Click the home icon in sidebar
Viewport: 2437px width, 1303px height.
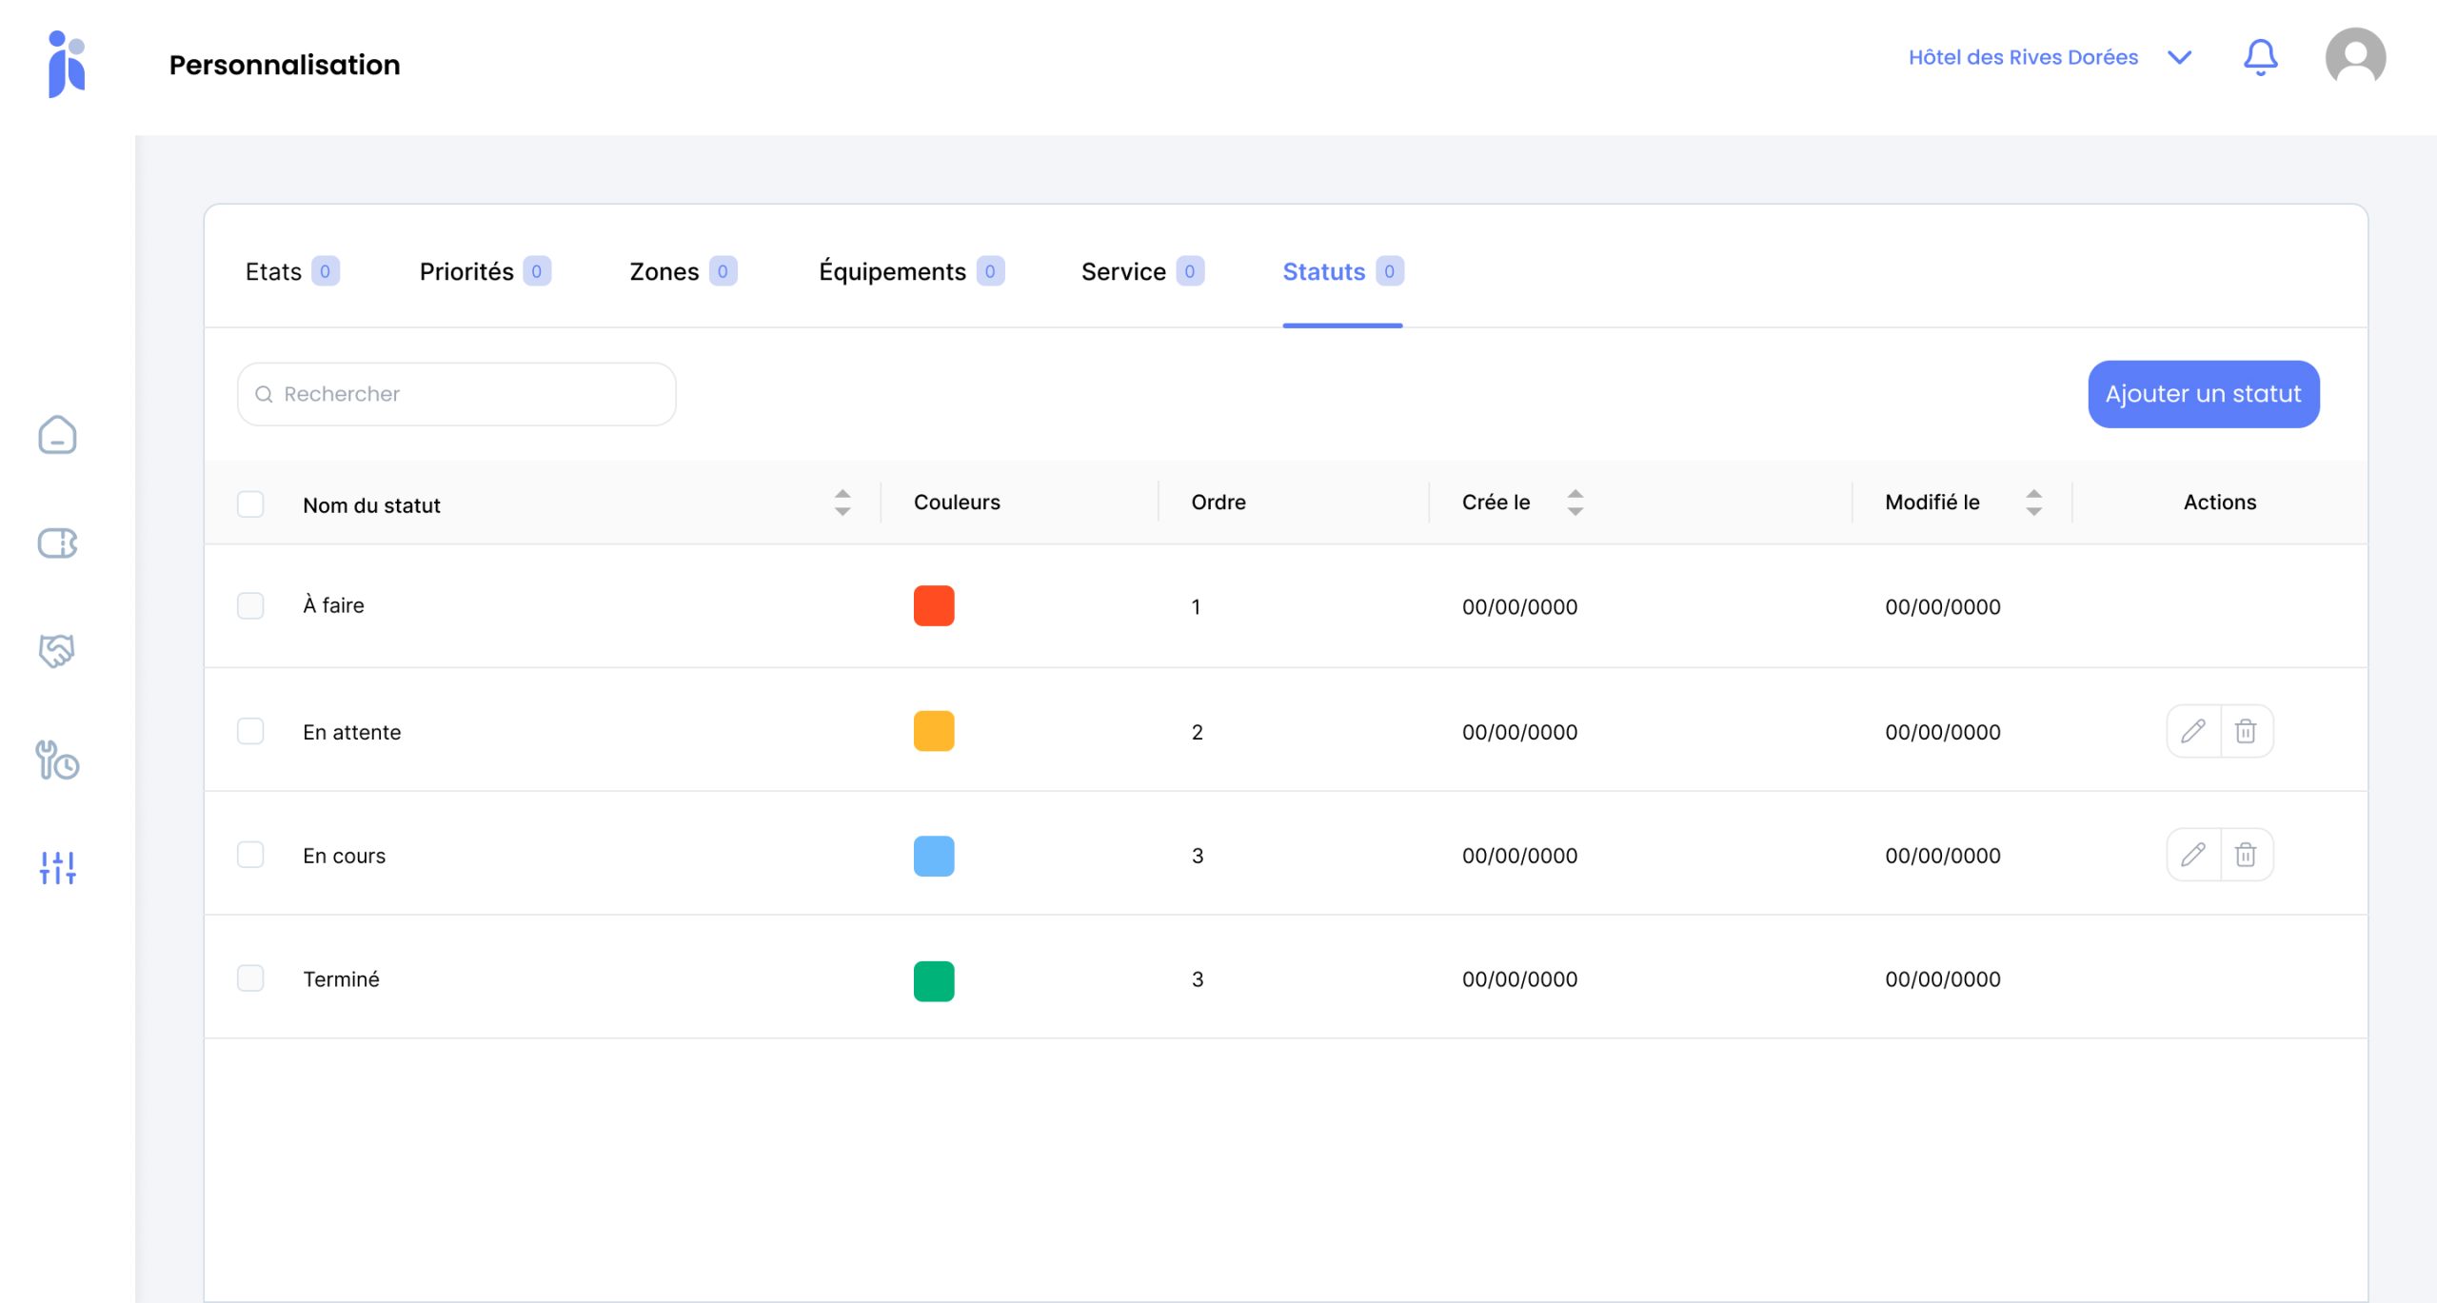click(x=57, y=435)
